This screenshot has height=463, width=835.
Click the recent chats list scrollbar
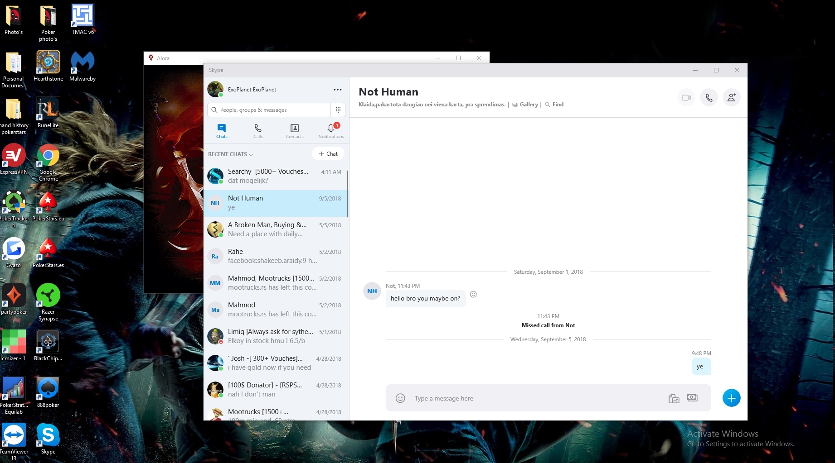(x=348, y=194)
